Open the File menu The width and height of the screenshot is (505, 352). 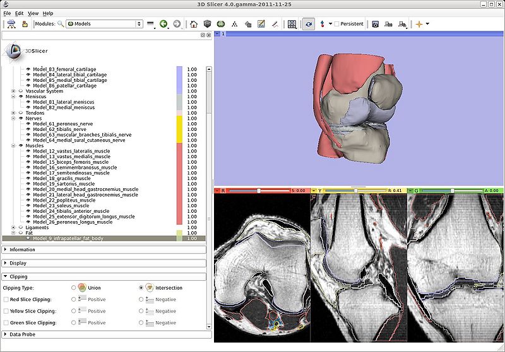coord(7,13)
